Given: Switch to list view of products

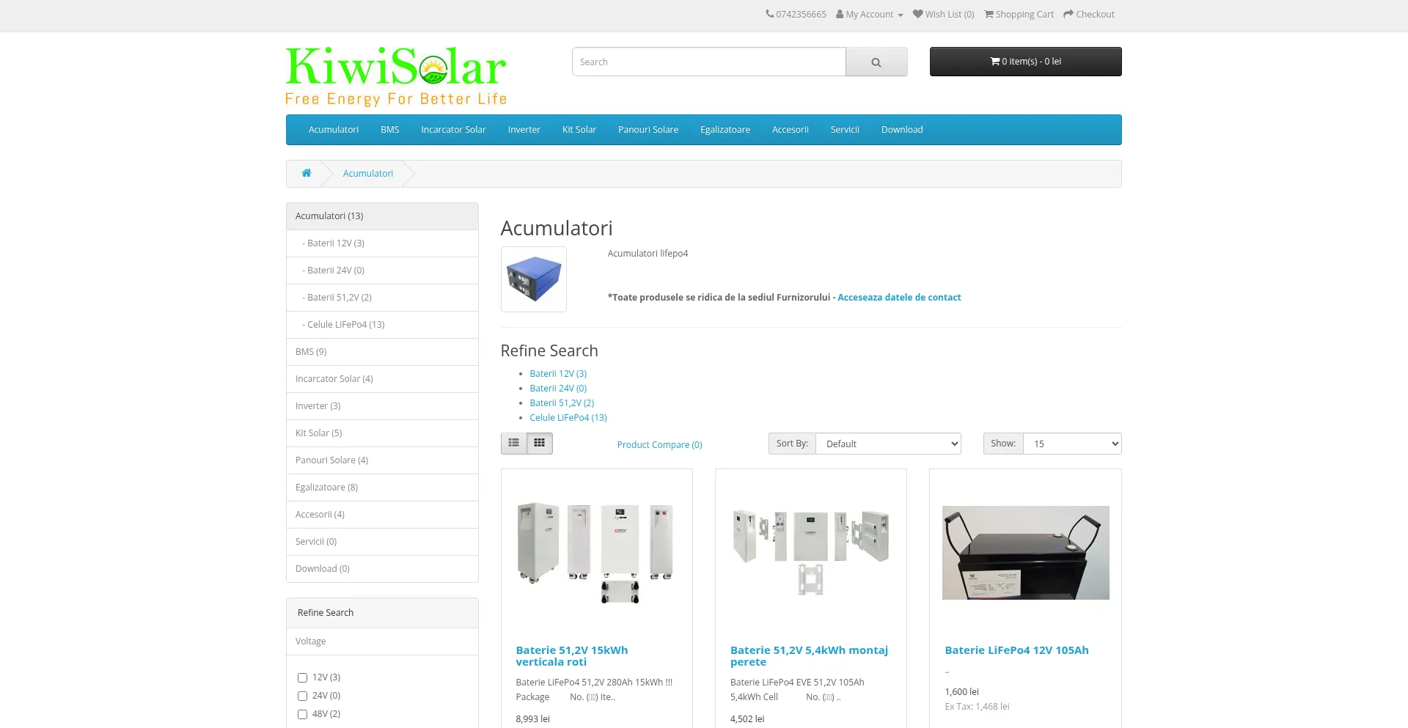Looking at the screenshot, I should coord(513,443).
